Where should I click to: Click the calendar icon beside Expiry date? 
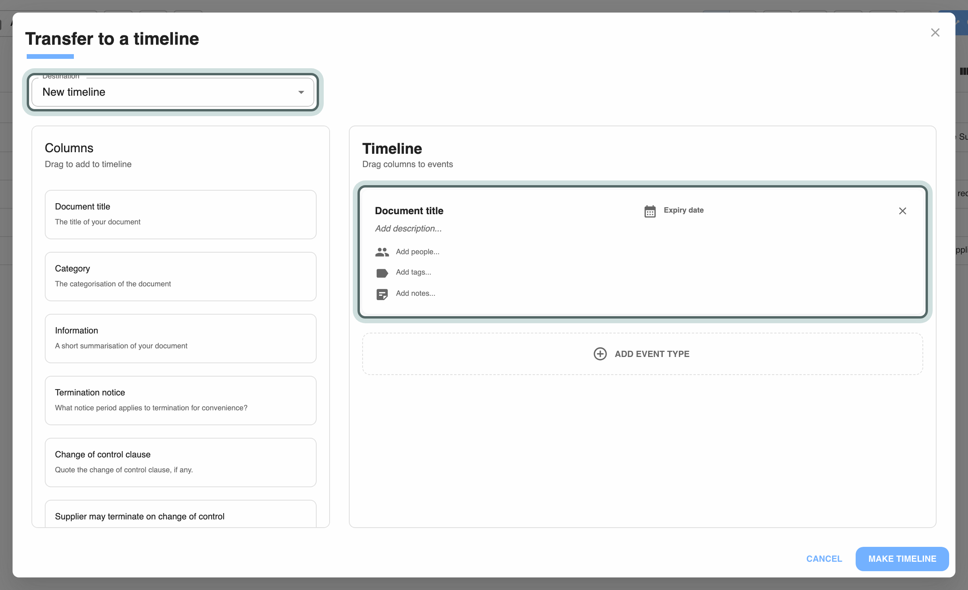coord(650,211)
